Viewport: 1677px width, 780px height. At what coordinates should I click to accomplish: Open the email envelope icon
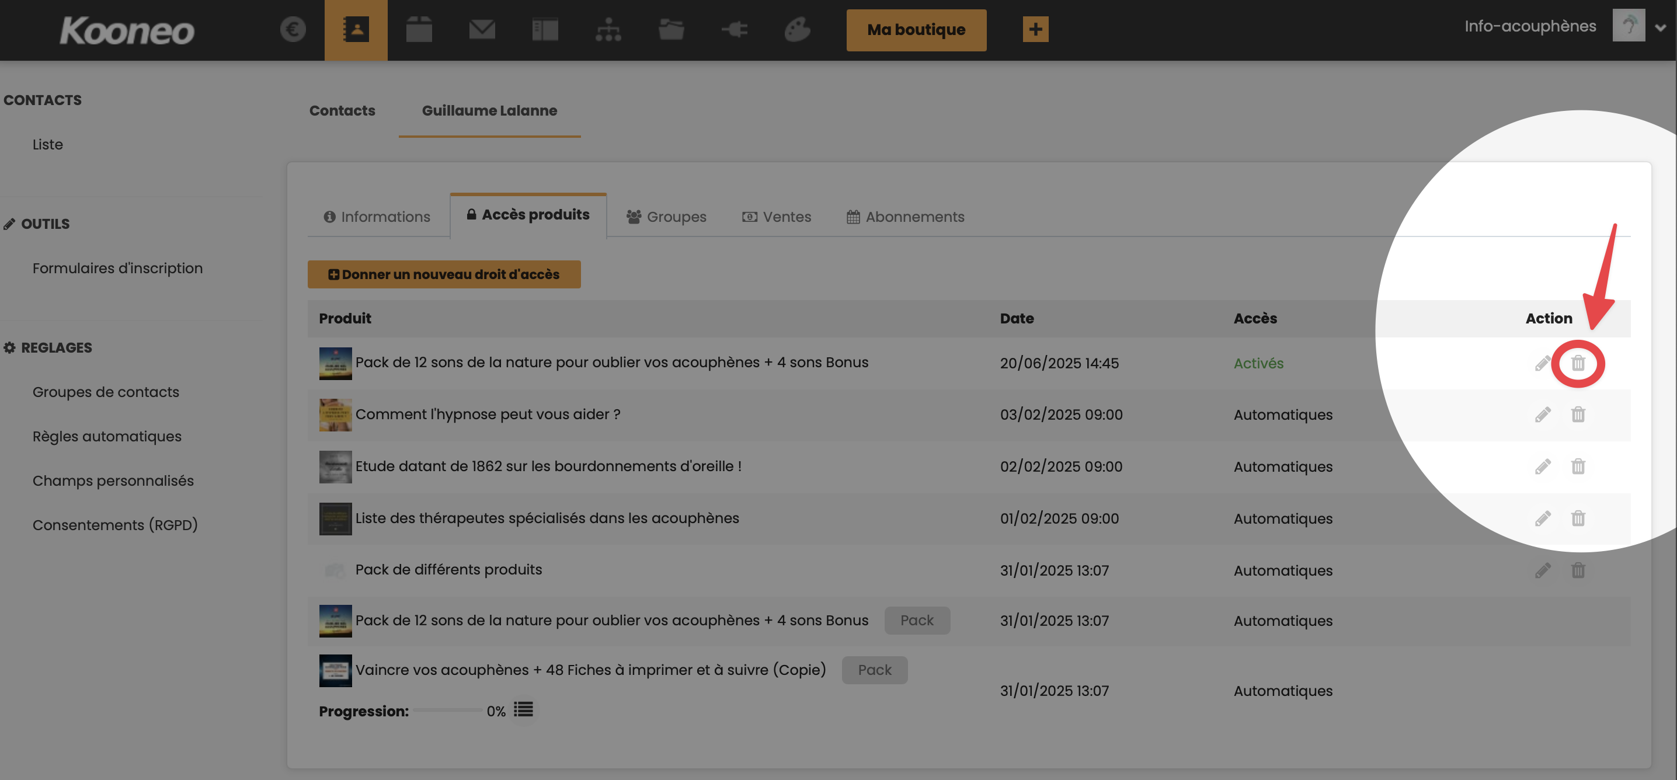click(482, 29)
